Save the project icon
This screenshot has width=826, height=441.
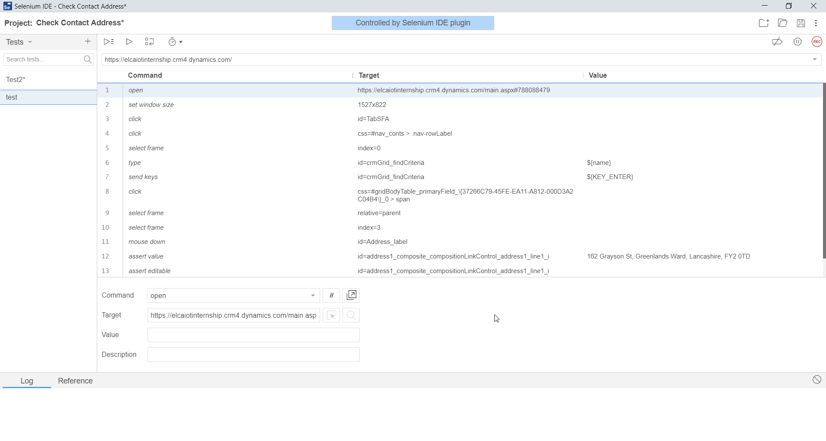(x=801, y=23)
